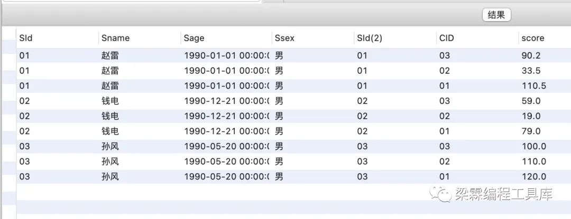Viewport: 571px width, 219px height.
Task: Select the Ssex column header
Action: (x=286, y=38)
